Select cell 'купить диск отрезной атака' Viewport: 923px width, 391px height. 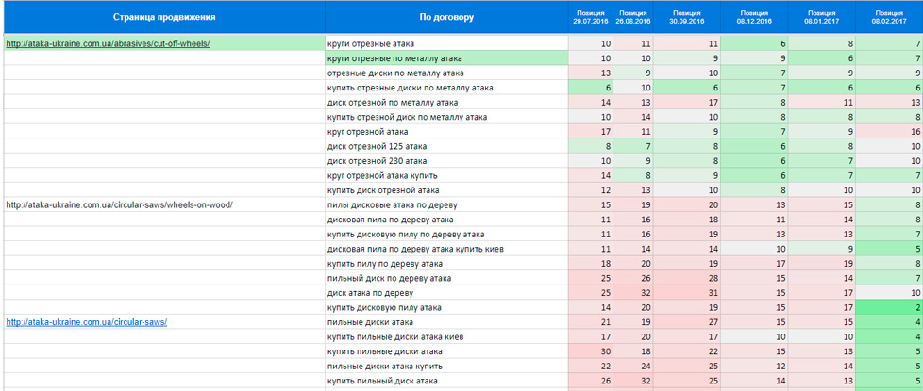coord(446,190)
